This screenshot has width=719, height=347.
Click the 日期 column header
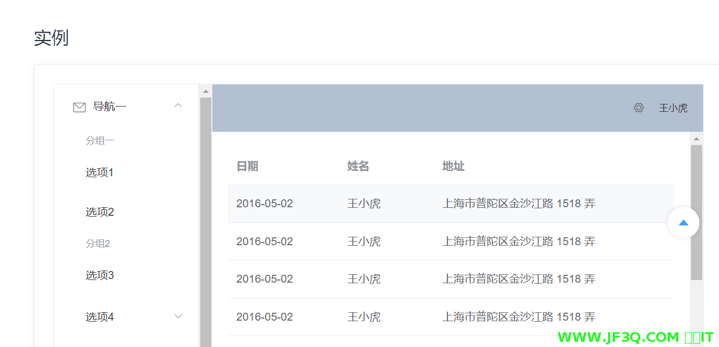[247, 167]
